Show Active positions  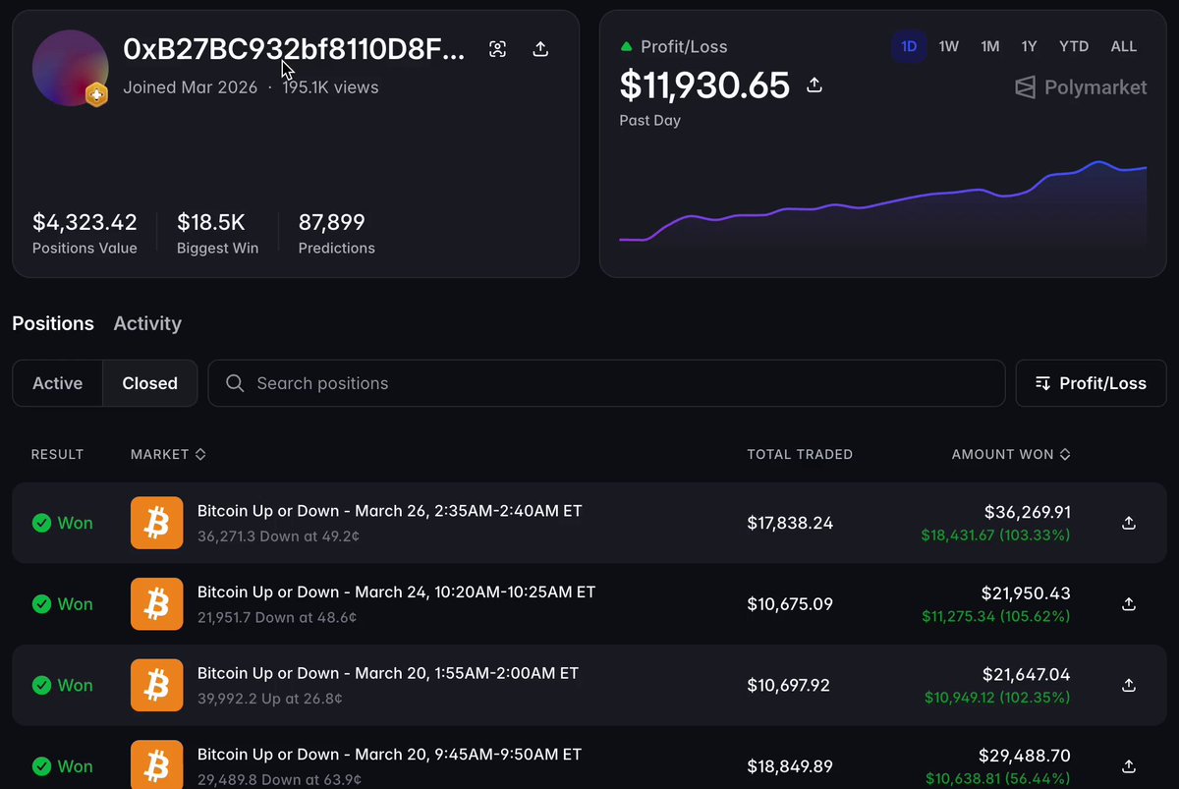click(x=57, y=383)
